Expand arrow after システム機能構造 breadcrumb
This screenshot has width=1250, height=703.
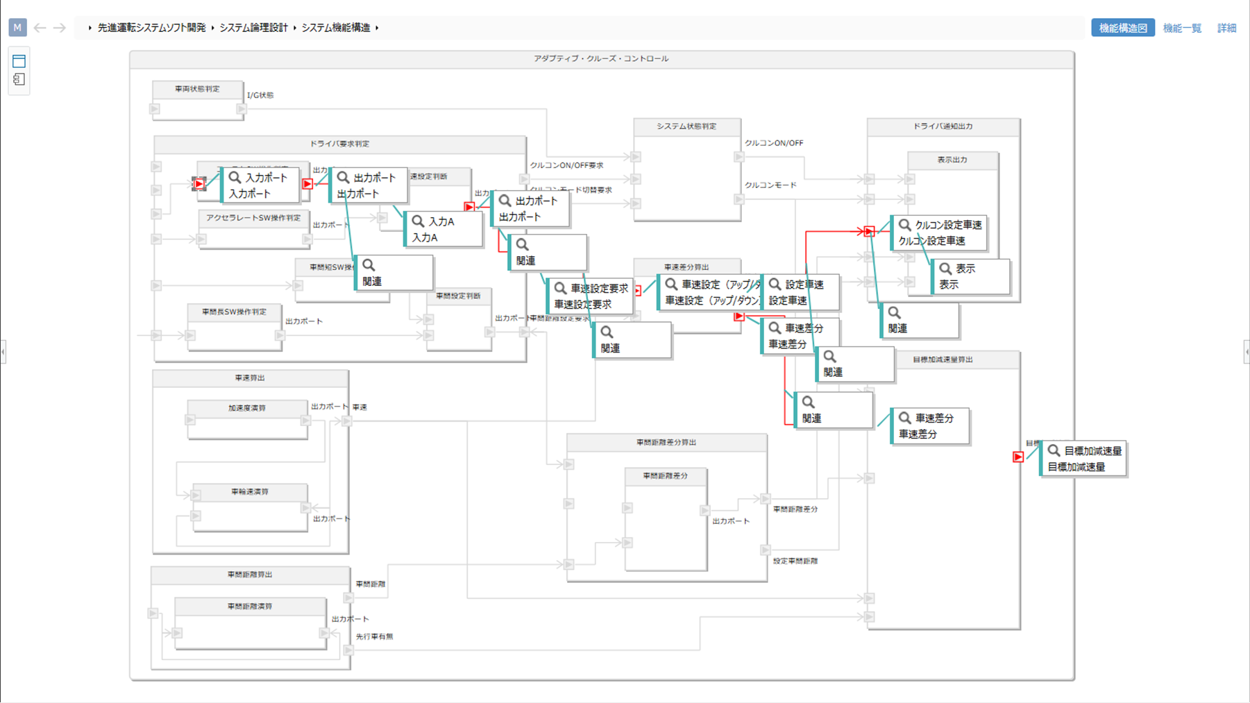(377, 28)
